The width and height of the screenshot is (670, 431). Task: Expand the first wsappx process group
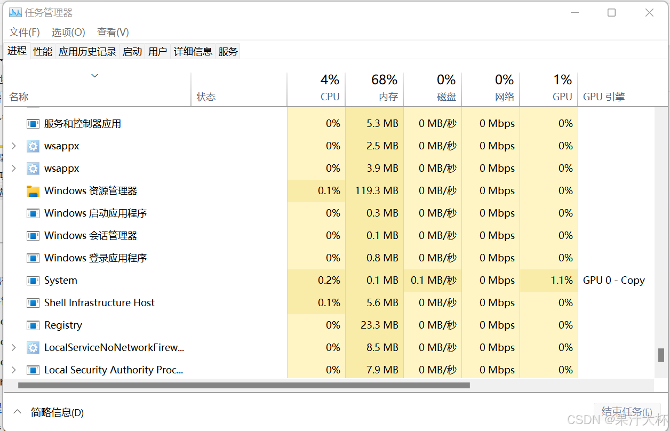coord(14,146)
